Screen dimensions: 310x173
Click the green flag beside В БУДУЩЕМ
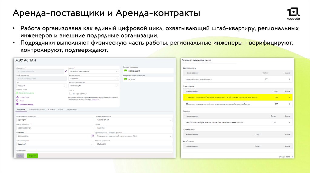[125, 71]
